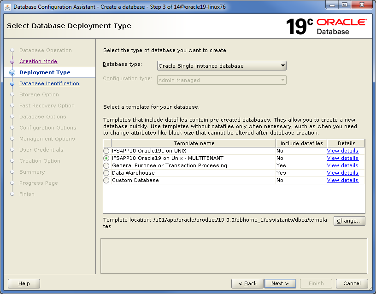Open the Help button
Screen dimensions: 376x294
pos(24,283)
